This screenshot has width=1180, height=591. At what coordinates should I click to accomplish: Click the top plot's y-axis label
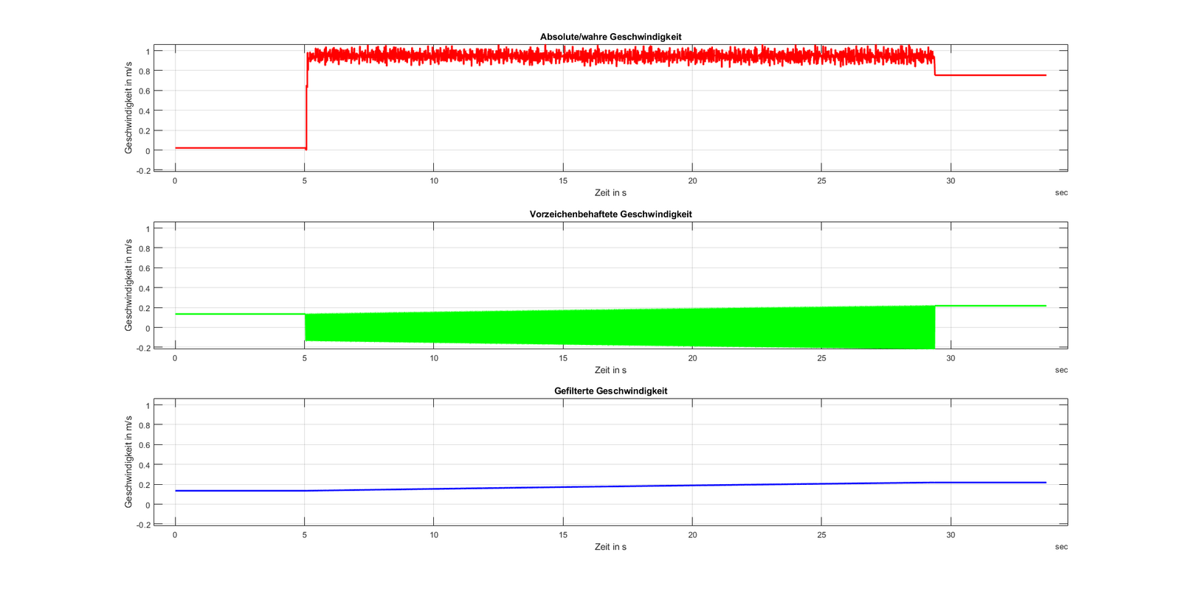pos(128,108)
